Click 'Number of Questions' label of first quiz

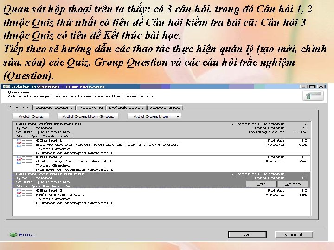click(x=257, y=124)
